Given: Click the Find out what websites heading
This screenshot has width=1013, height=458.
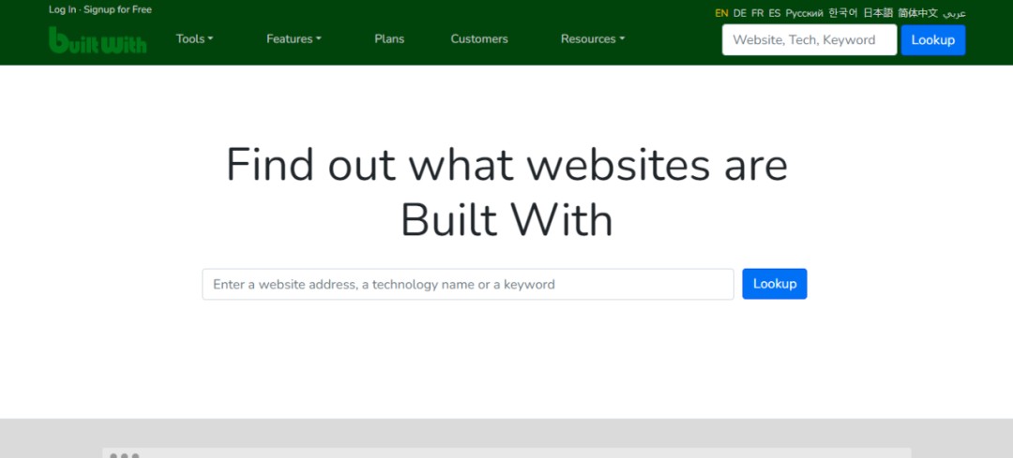Looking at the screenshot, I should (x=506, y=192).
